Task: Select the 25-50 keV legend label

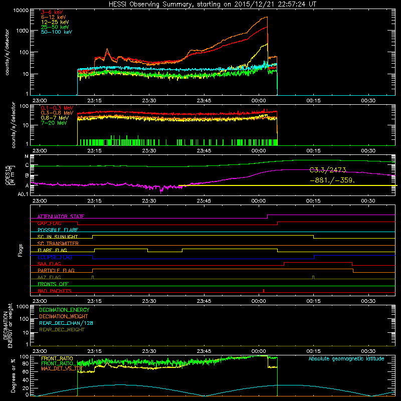Action: [55, 27]
